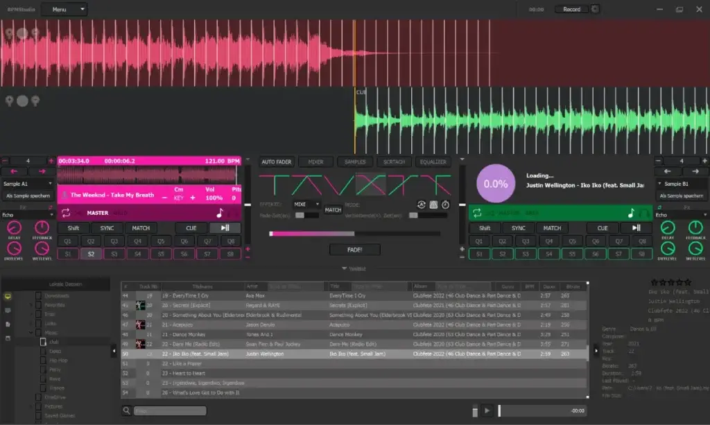Click the pink right arrow on deck A
710x425 pixels.
42,171
